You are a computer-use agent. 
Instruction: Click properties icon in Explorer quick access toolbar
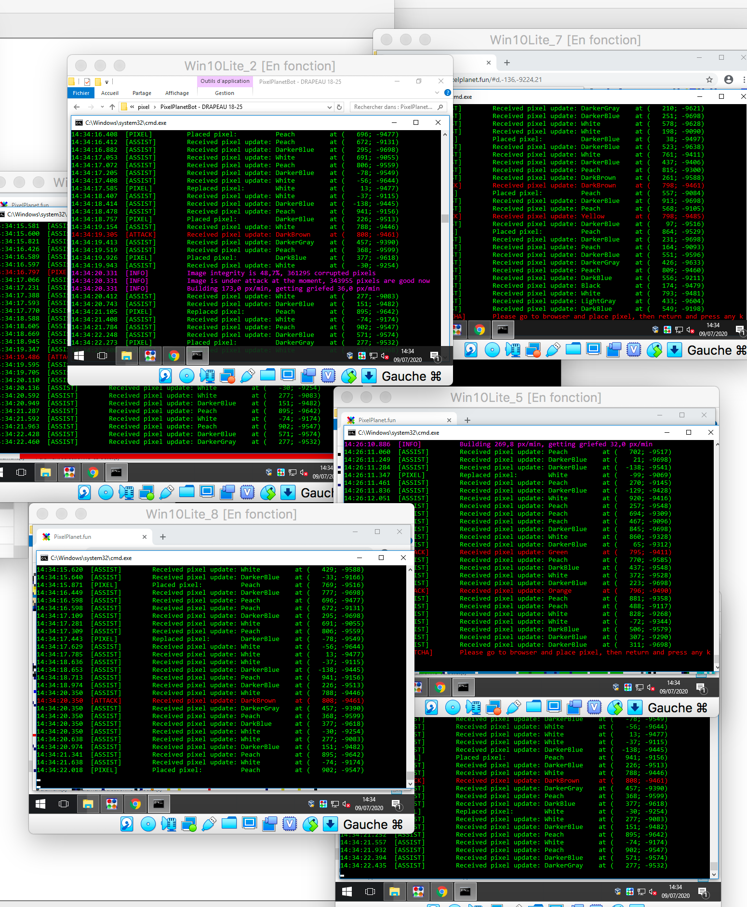tap(87, 82)
